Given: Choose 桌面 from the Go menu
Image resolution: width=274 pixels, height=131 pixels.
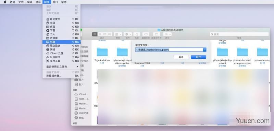Looking at the screenshot, I should (62, 27).
